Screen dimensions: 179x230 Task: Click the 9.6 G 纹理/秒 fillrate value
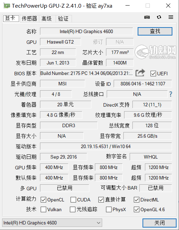click(148, 115)
